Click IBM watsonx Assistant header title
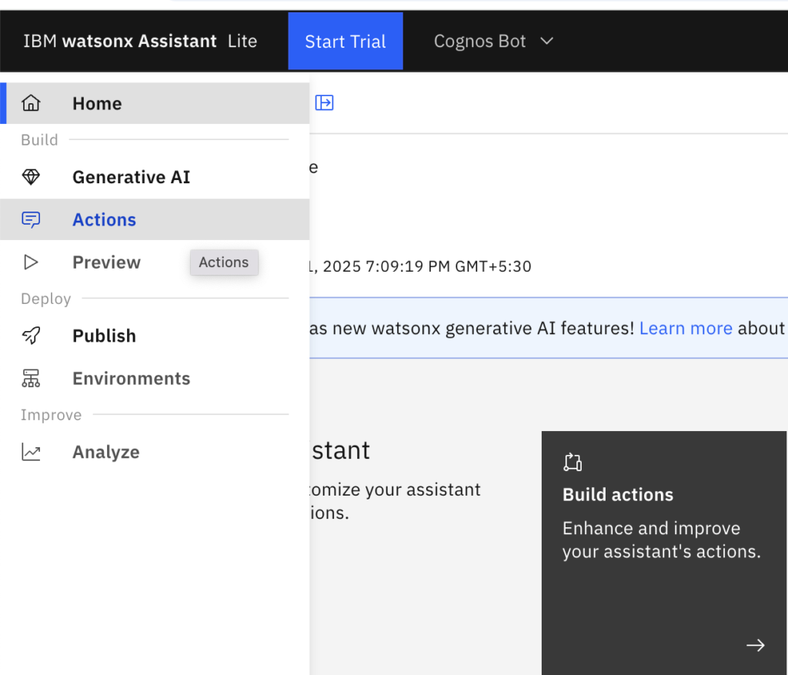This screenshot has width=788, height=675. [x=120, y=42]
